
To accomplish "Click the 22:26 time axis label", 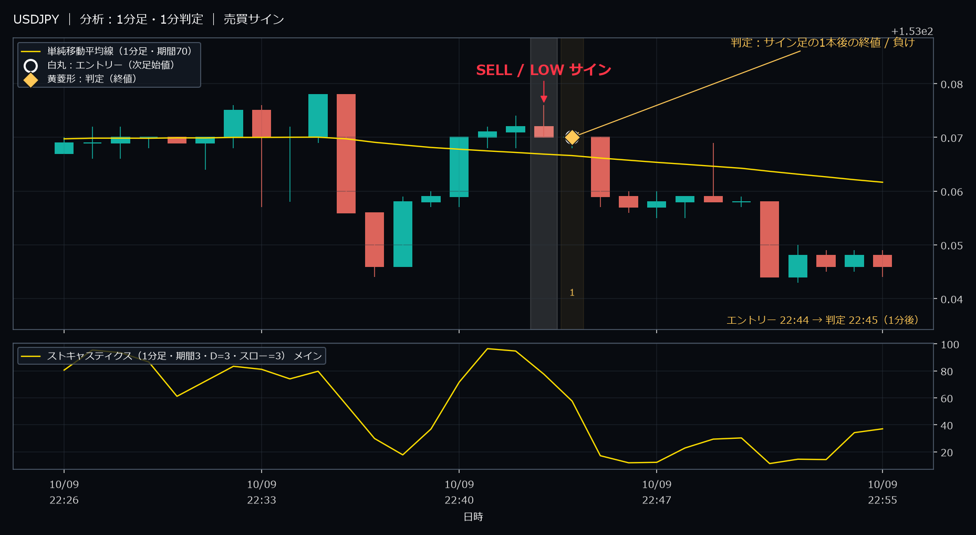I will 64,500.
